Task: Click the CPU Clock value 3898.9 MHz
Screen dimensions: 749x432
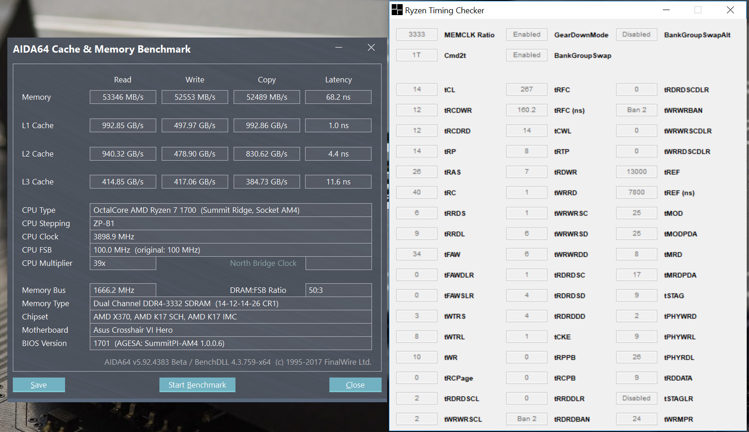Action: (231, 237)
